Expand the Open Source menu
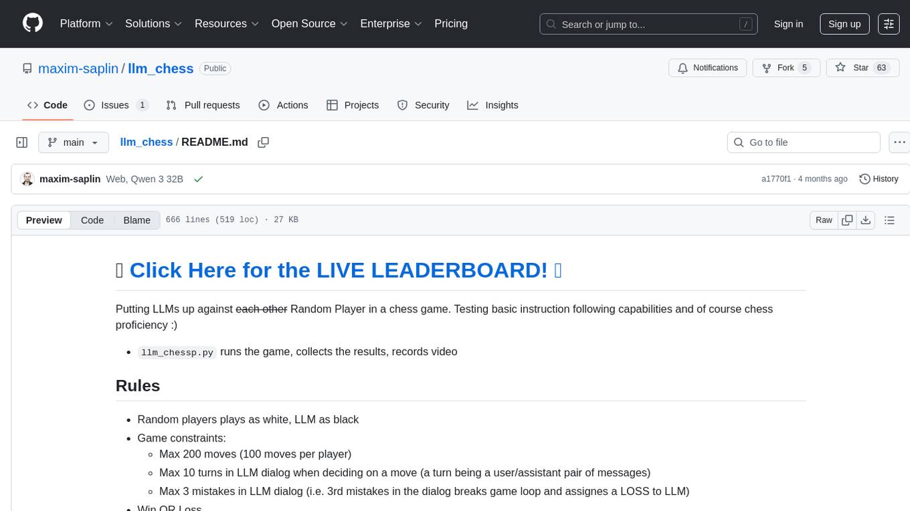Screen dimensions: 910x511 coord(310,23)
